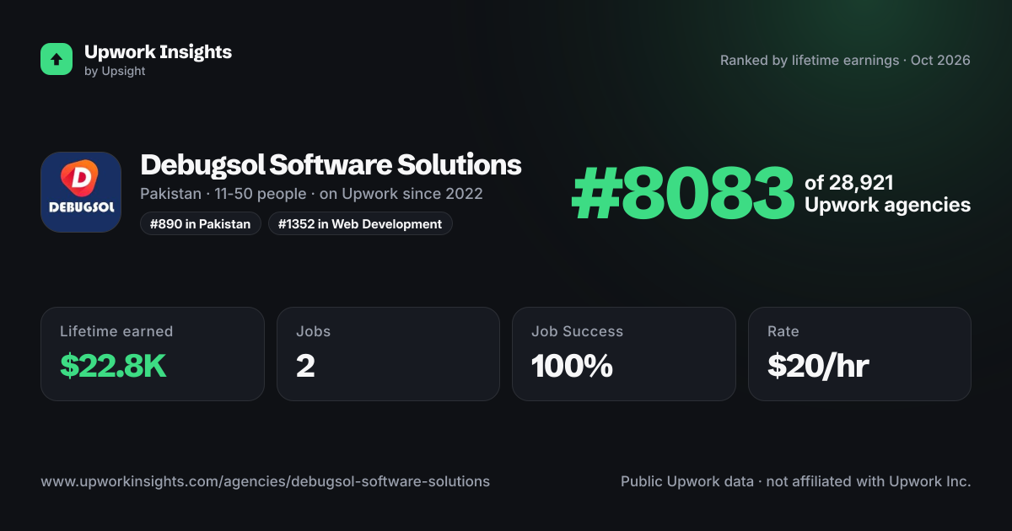This screenshot has width=1012, height=531.
Task: Click the Debugsol Software Solutions heading
Action: pos(331,164)
